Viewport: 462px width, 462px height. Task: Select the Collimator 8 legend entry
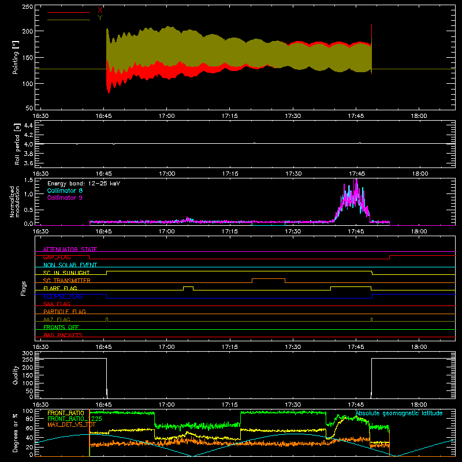(x=65, y=191)
